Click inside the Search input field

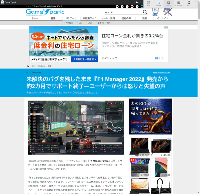123,12
